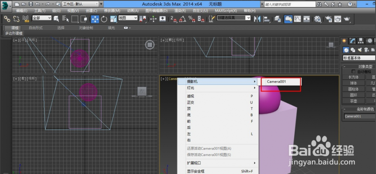Click the Open File icon
The height and width of the screenshot is (174, 376).
pos(24,4)
